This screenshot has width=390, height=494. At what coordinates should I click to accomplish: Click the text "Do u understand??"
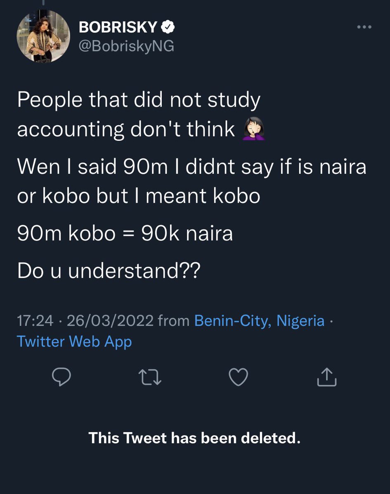(109, 271)
